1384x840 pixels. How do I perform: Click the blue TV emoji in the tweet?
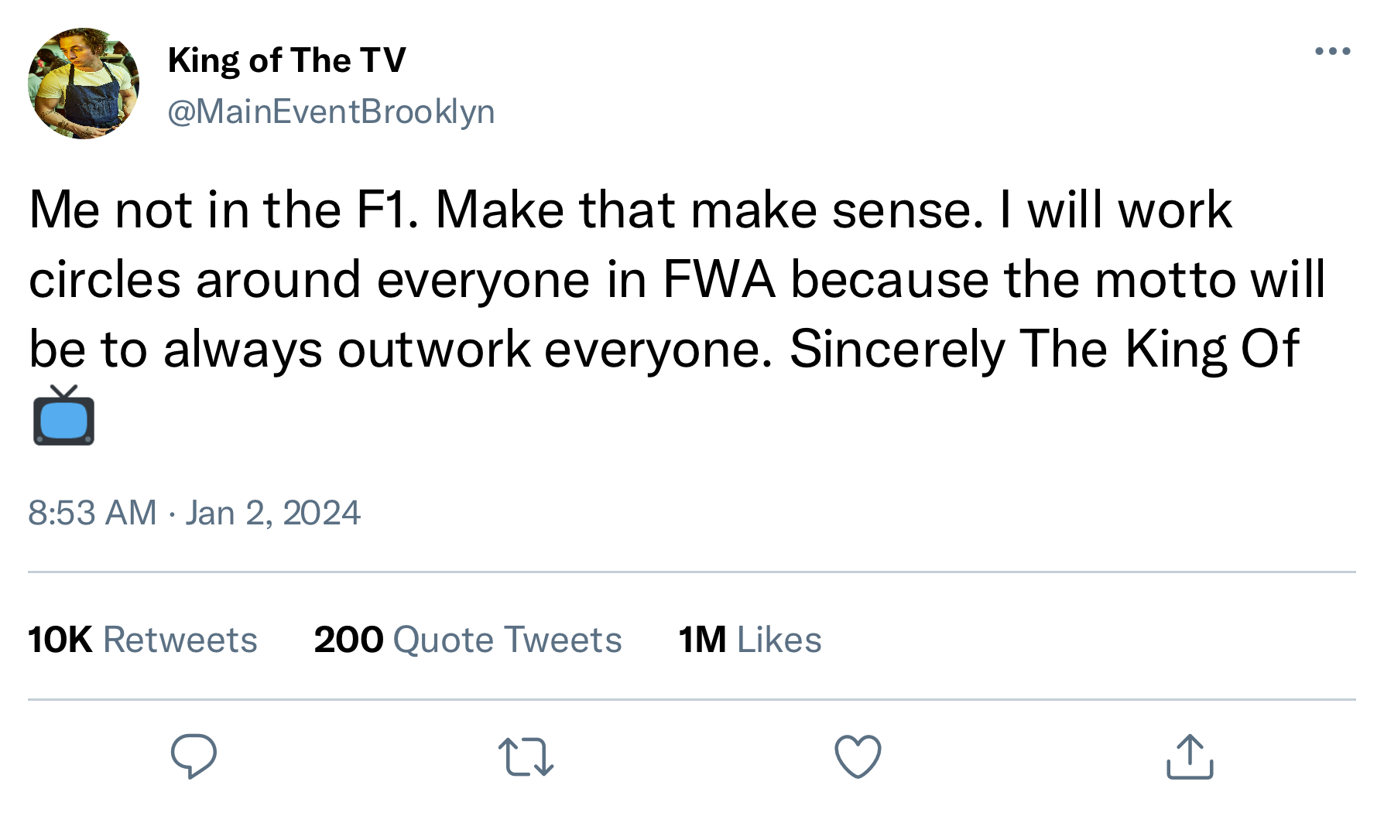(63, 416)
